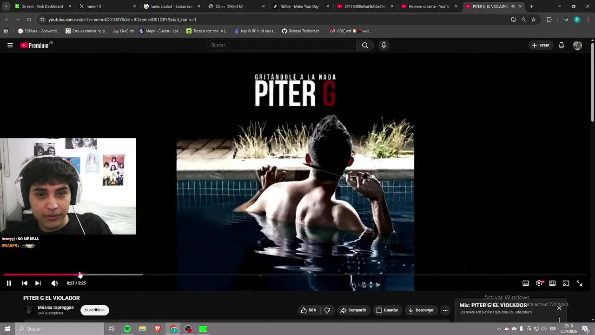595x335 pixels.
Task: View site information icon in address bar
Action: [42, 20]
